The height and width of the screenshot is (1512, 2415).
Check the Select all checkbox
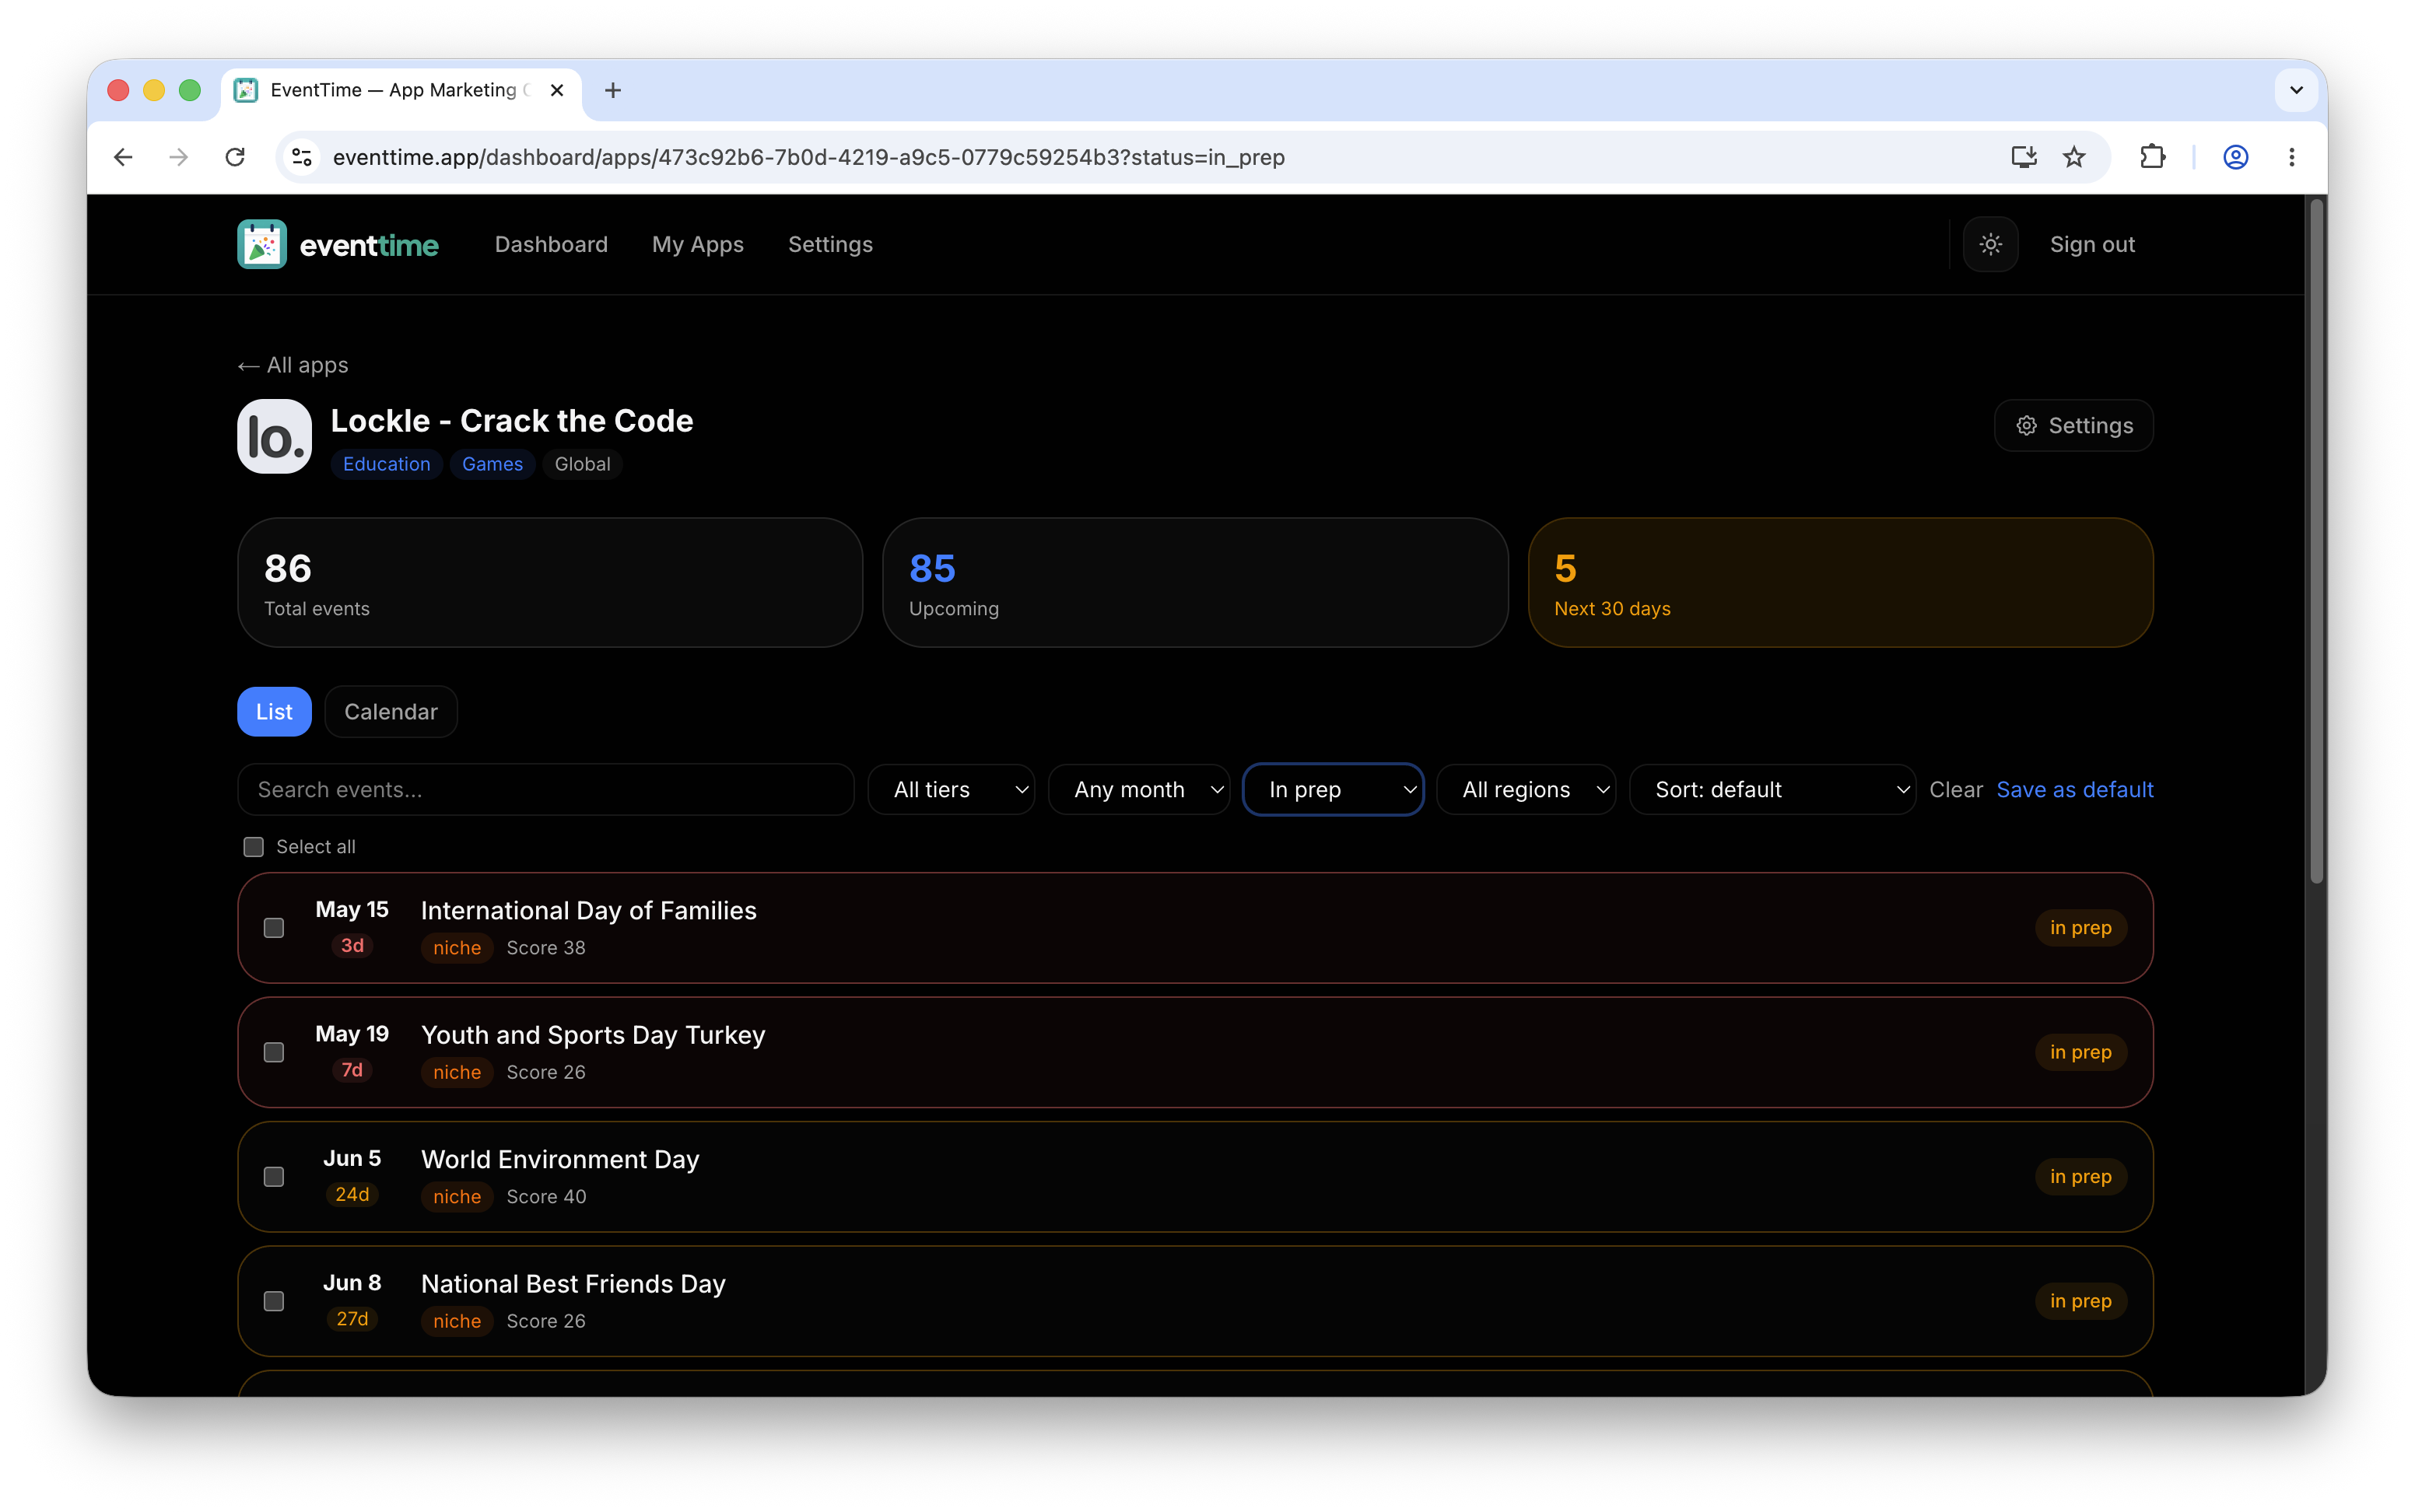[254, 847]
